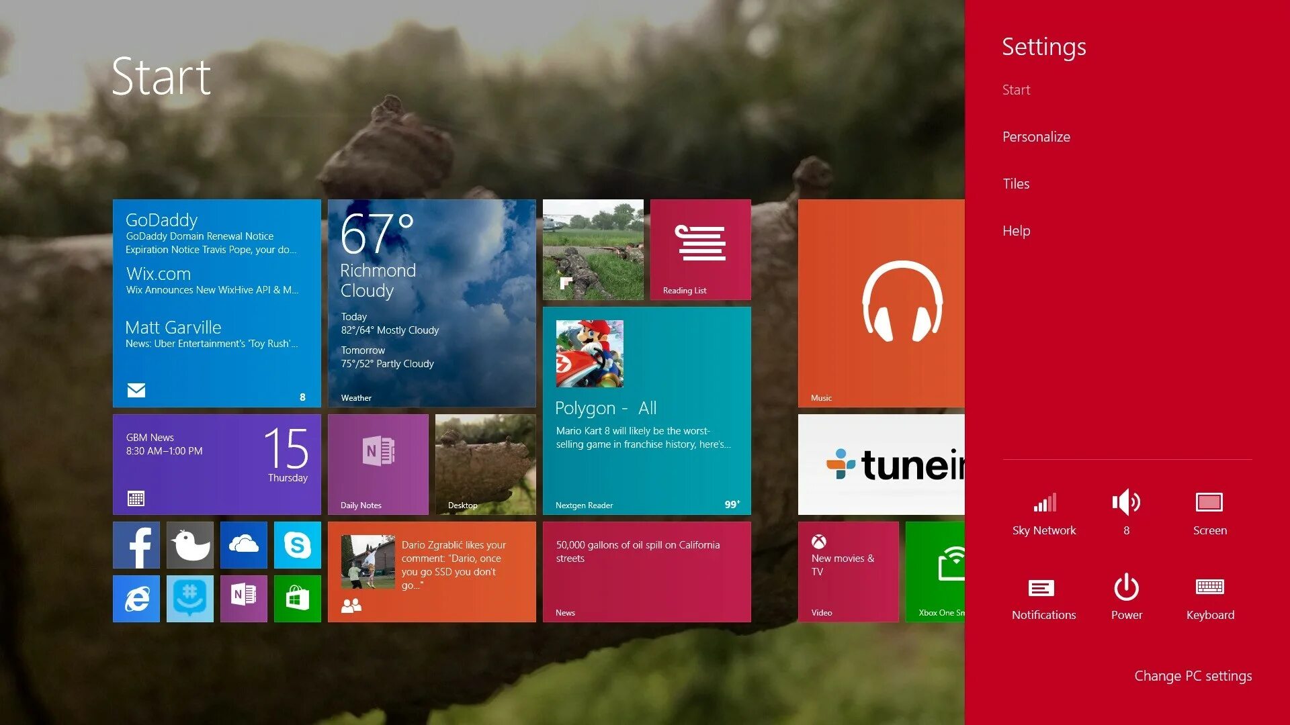Open the Internet Explorer tile
This screenshot has width=1290, height=725.
[136, 598]
